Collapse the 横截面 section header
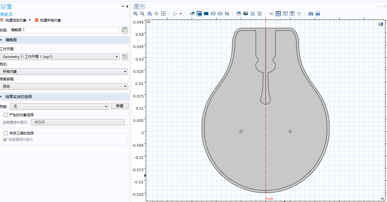 [x=65, y=40]
